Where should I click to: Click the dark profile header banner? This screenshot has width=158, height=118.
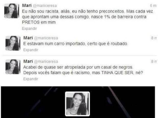coord(78,102)
